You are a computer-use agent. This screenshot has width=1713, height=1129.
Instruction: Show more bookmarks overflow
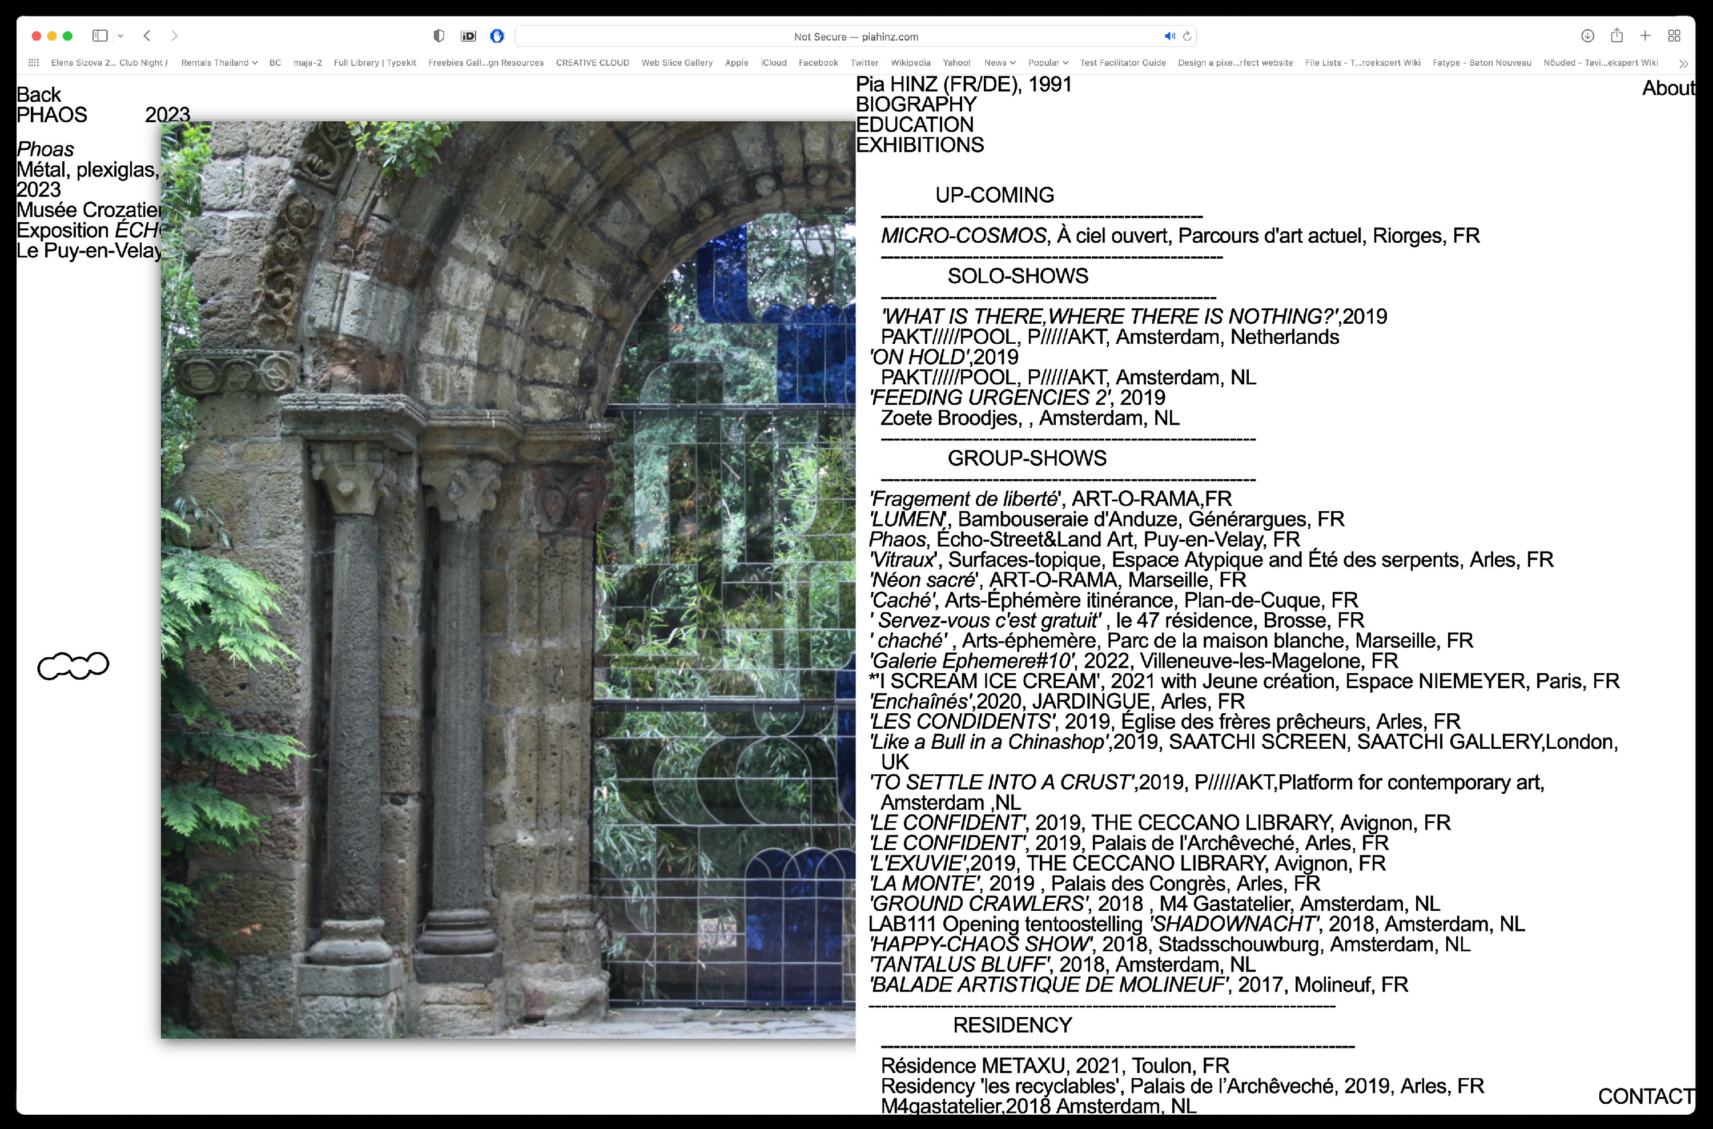(x=1683, y=63)
